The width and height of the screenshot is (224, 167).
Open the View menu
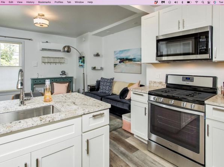tap(20, 2)
